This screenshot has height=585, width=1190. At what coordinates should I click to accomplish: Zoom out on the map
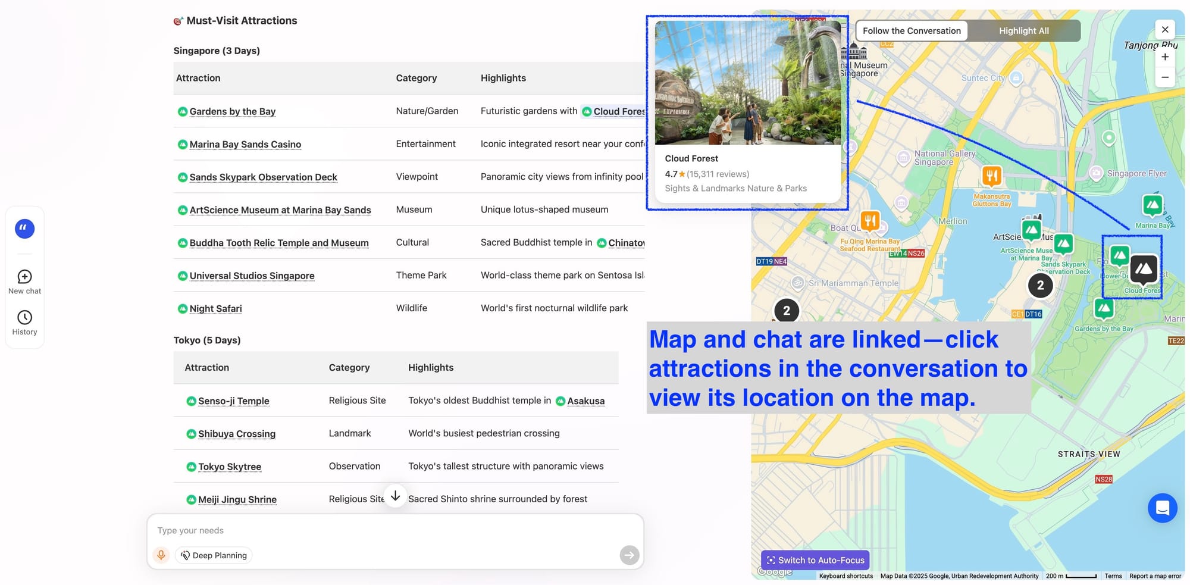1164,77
